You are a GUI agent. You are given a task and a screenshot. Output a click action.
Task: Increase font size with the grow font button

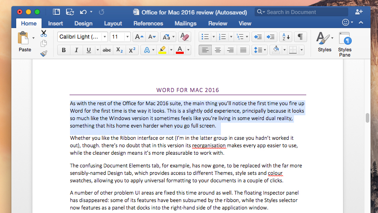pyautogui.click(x=139, y=37)
